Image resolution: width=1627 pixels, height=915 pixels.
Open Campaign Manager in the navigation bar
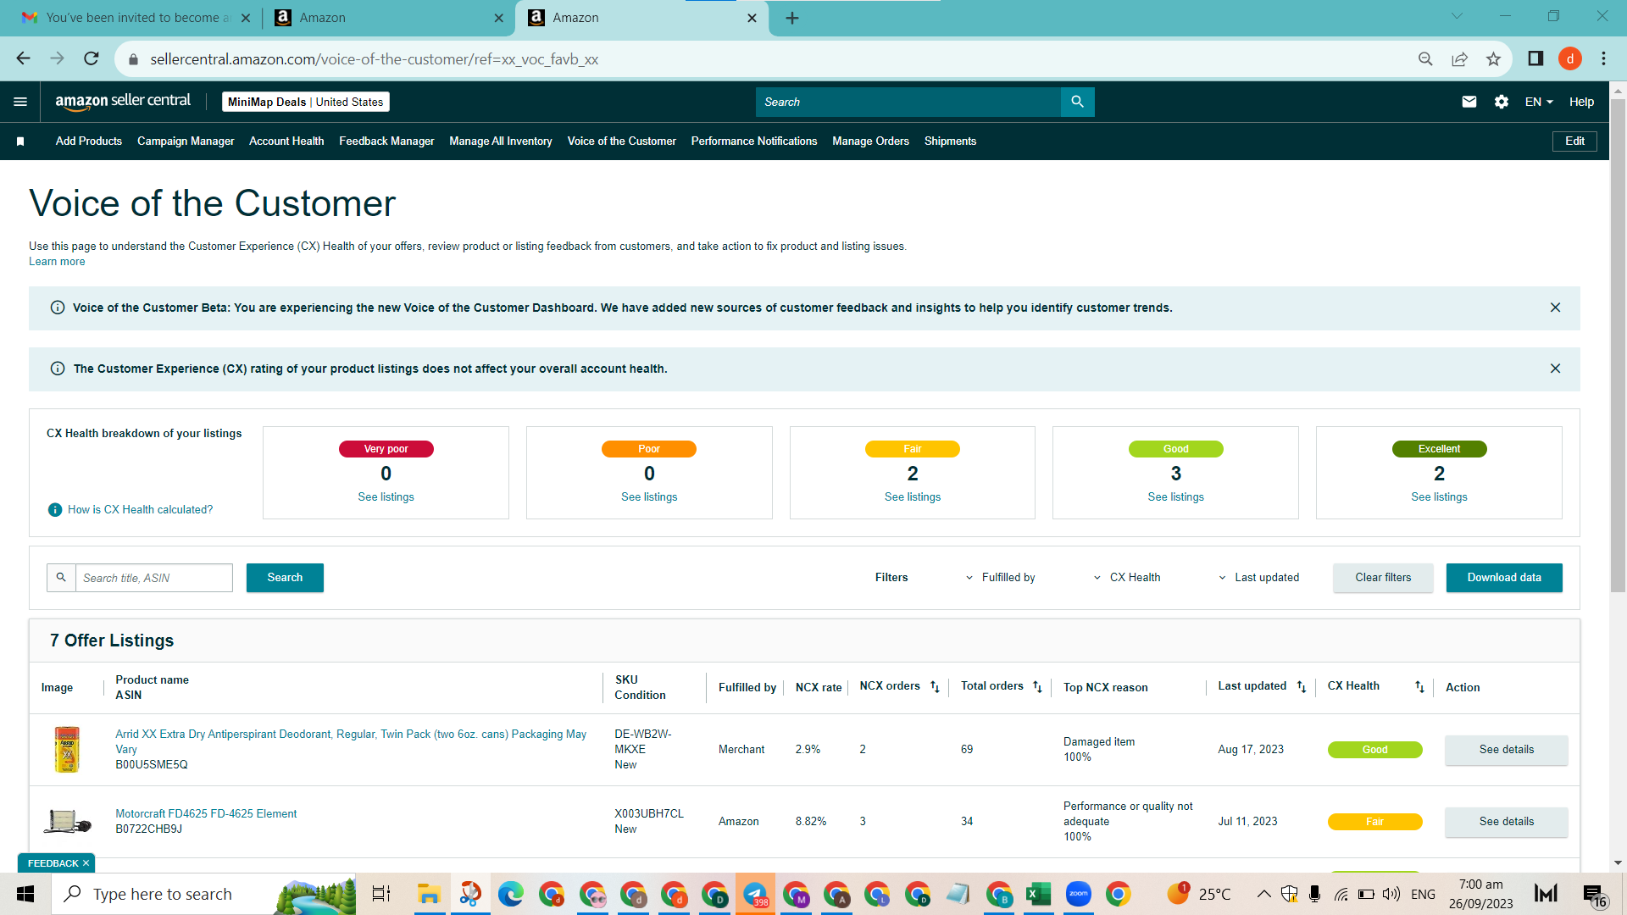tap(186, 141)
